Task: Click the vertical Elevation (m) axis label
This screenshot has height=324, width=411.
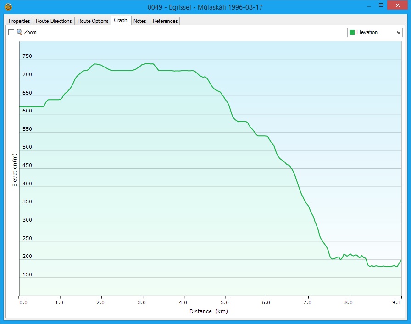Action: 15,170
